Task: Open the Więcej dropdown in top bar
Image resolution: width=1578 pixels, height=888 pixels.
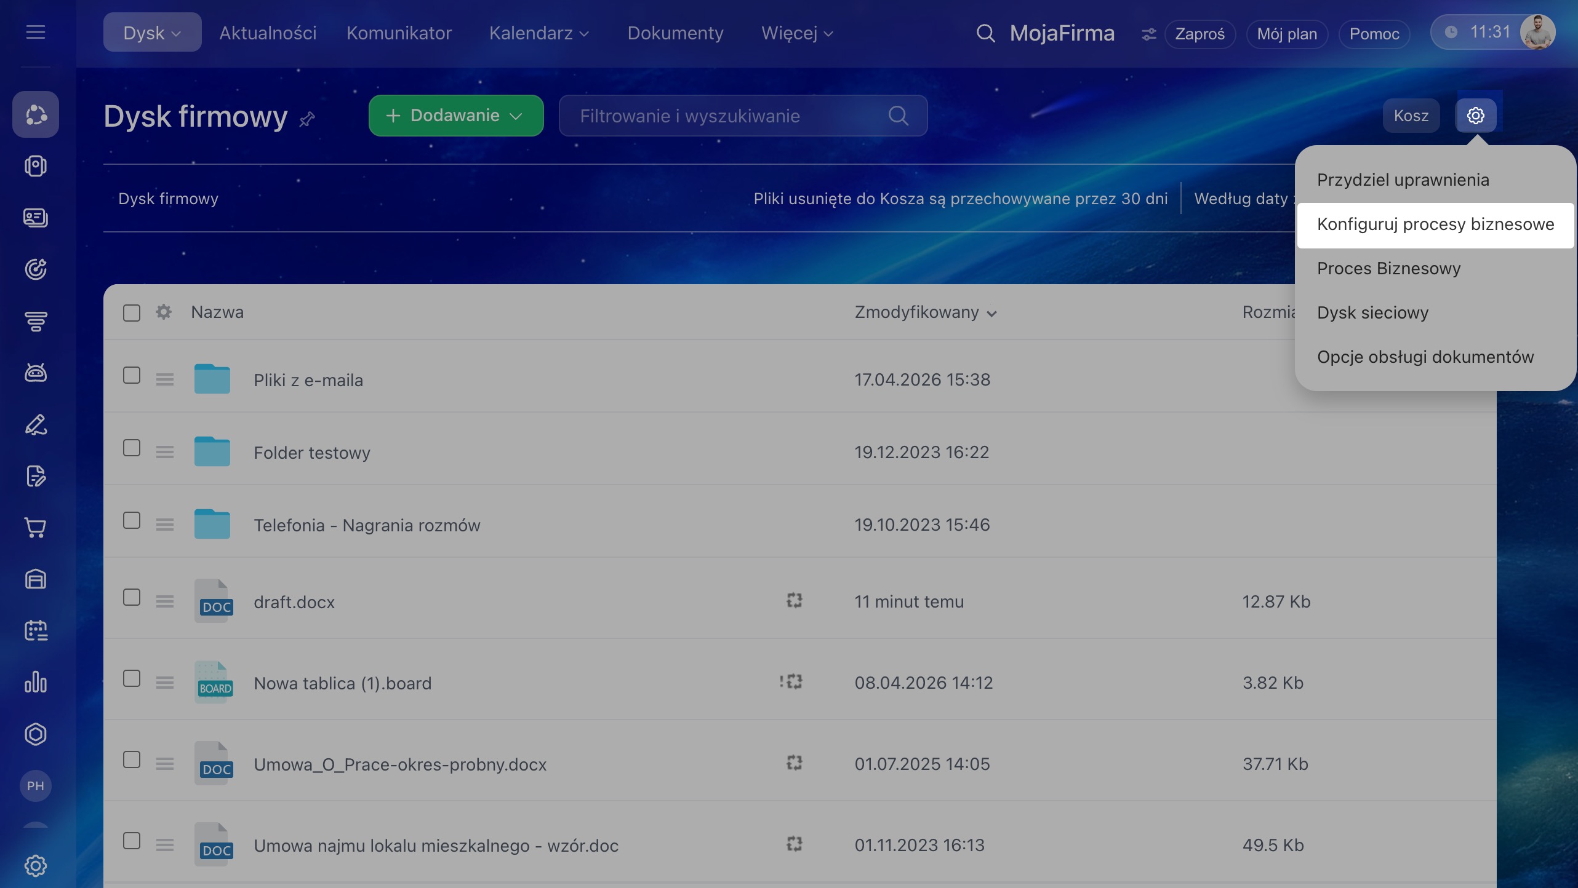Action: pos(796,33)
